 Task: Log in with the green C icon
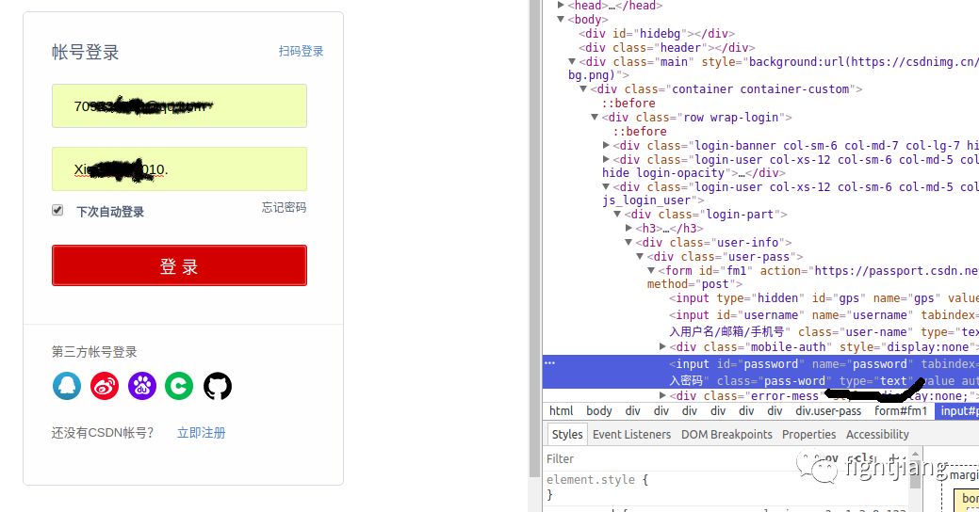[x=179, y=386]
